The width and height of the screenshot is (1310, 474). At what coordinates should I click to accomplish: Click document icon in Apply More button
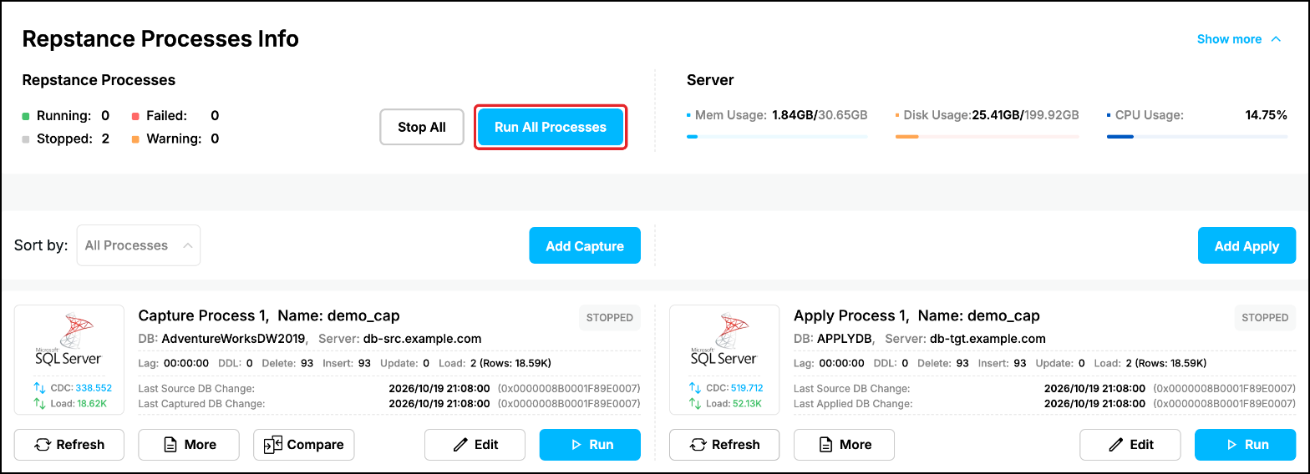click(x=825, y=445)
